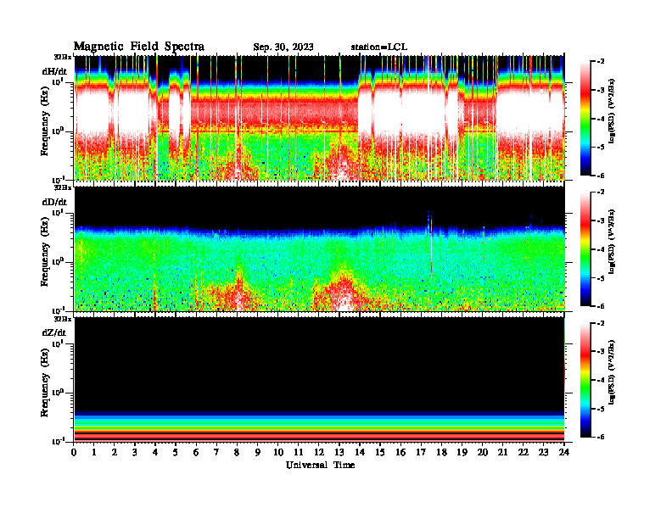Screen dimensions: 672x519
Task: Click the time axis tick label "11"
Action: pos(299,452)
